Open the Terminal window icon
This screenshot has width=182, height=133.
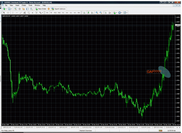click(27, 9)
